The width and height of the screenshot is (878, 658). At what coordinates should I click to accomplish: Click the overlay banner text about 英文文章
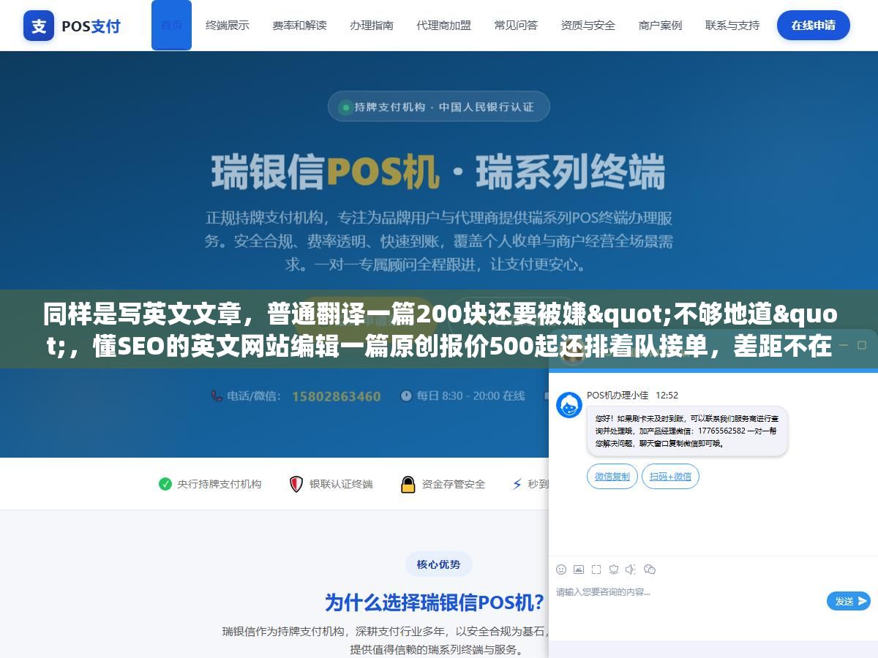point(439,330)
